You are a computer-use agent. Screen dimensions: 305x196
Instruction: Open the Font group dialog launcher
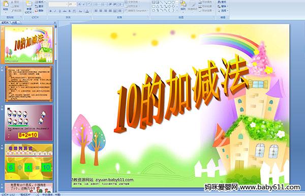click(x=91, y=17)
